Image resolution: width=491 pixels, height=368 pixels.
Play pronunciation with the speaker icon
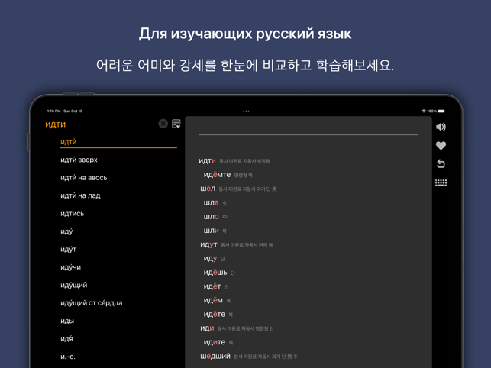pos(441,127)
